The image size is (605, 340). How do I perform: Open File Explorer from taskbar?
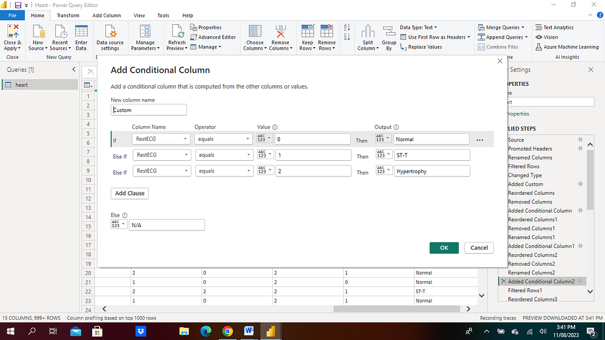click(184, 331)
